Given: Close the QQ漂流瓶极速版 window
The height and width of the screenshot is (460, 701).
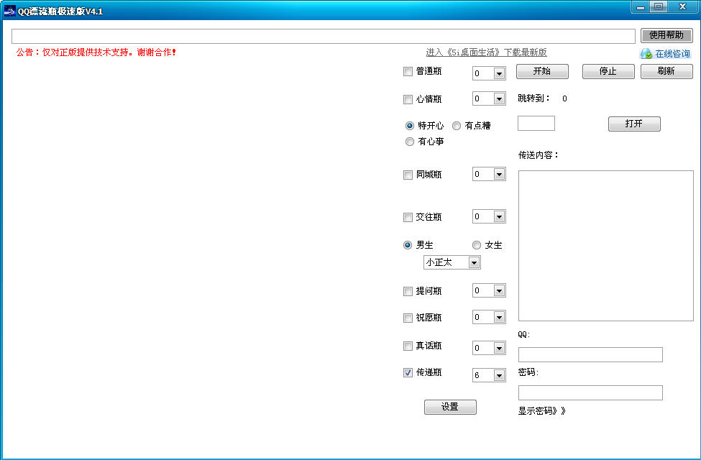Looking at the screenshot, I should (x=683, y=7).
